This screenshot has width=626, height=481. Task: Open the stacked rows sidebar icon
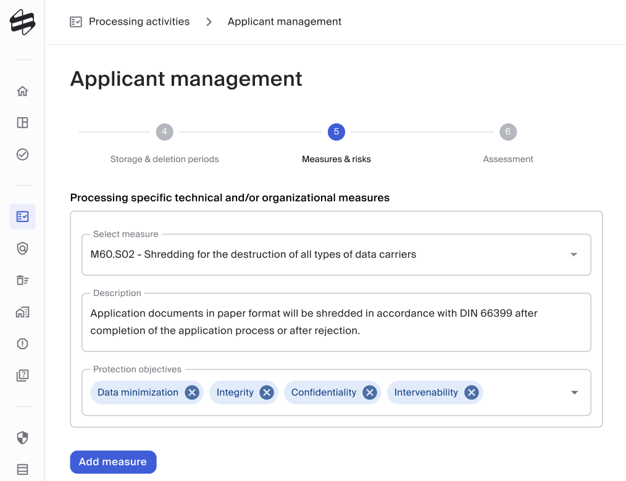tap(22, 469)
